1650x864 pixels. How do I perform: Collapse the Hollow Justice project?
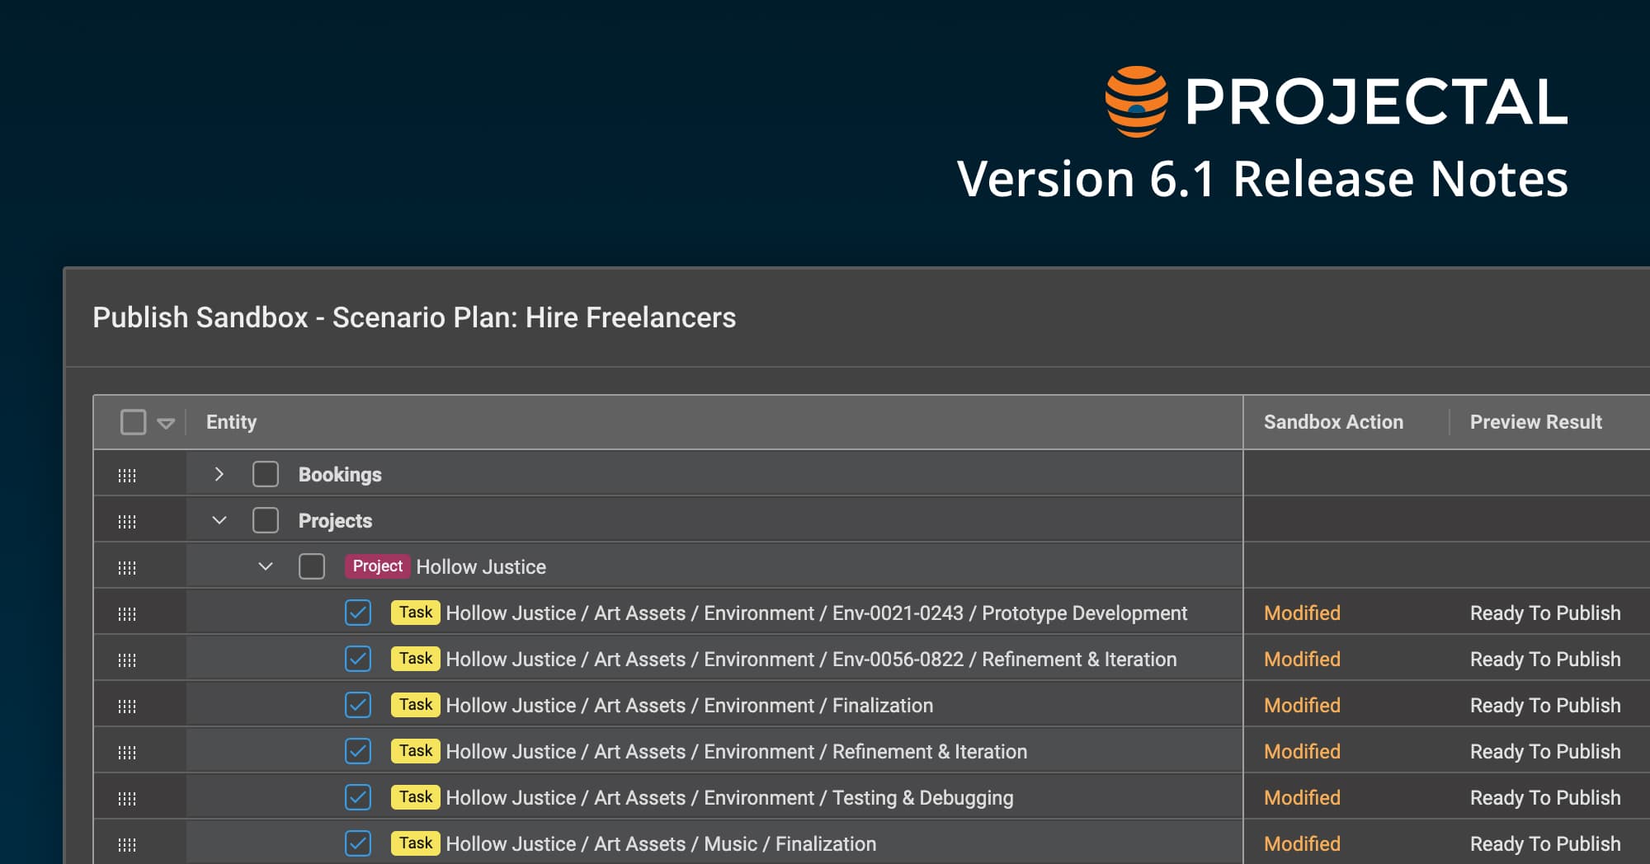pos(265,566)
